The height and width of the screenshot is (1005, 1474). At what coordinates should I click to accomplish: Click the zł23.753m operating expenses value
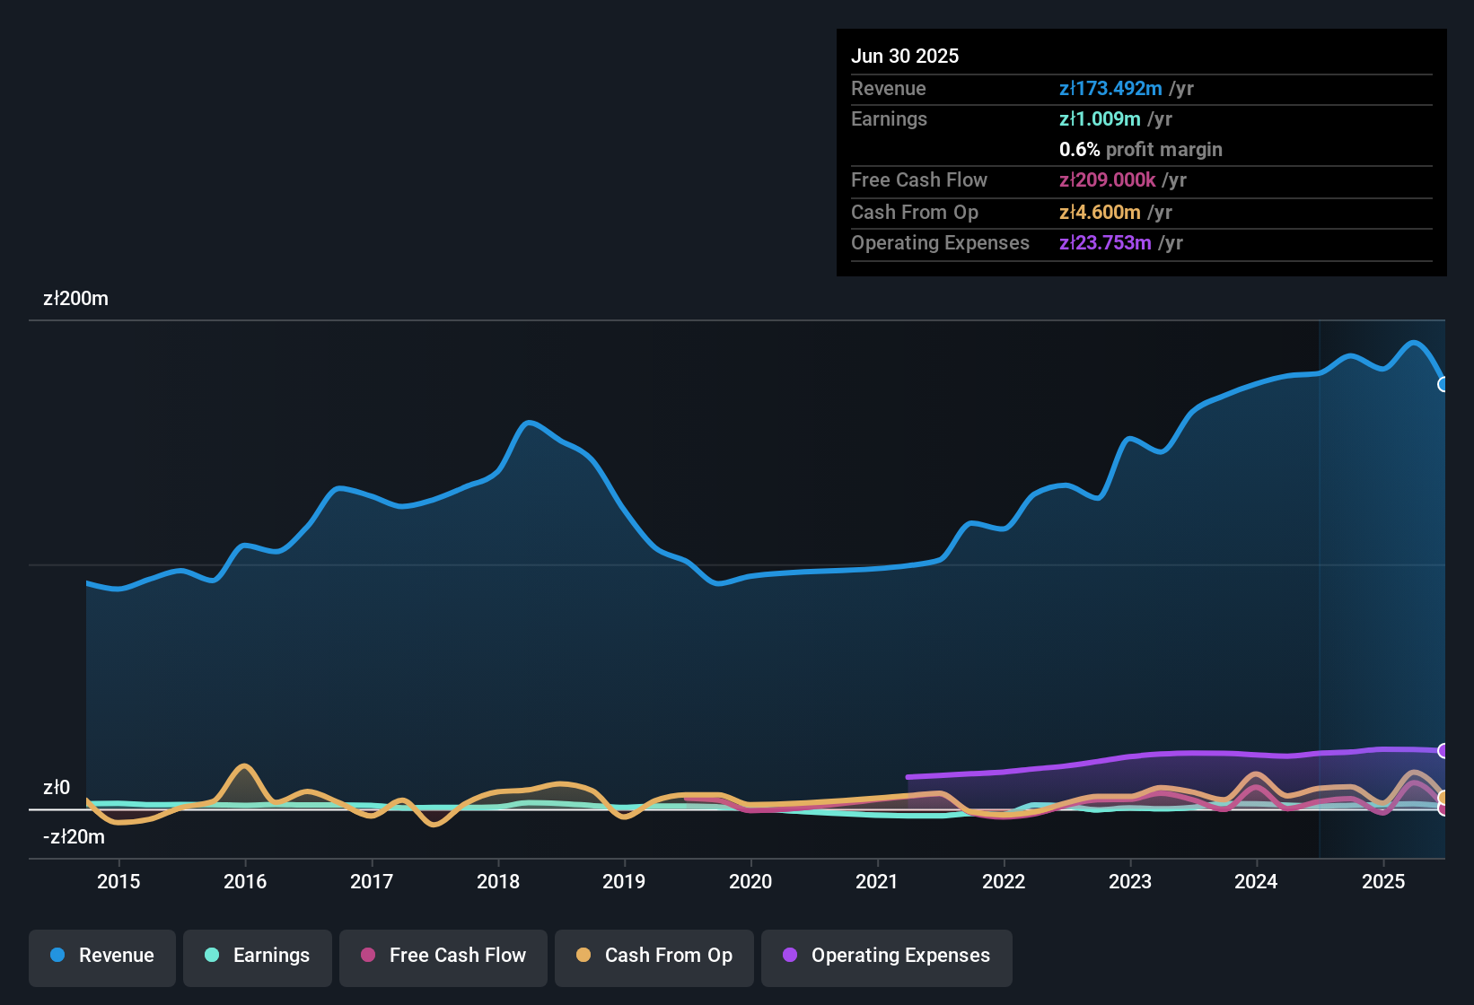[1105, 242]
